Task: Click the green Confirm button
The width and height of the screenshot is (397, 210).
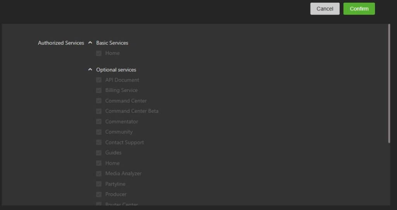Action: (359, 9)
